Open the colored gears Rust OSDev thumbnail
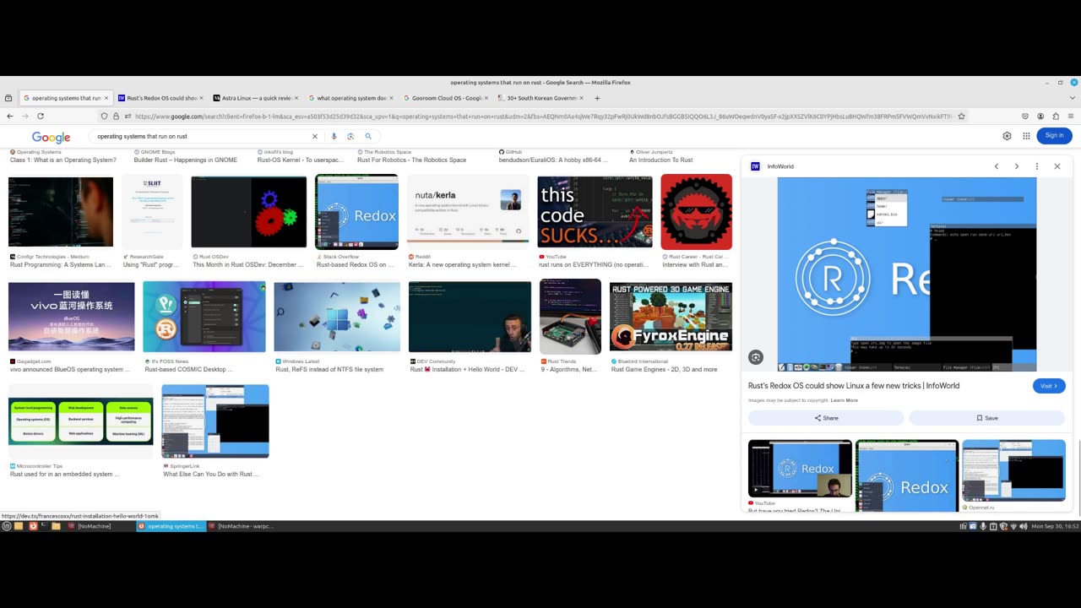 [248, 212]
